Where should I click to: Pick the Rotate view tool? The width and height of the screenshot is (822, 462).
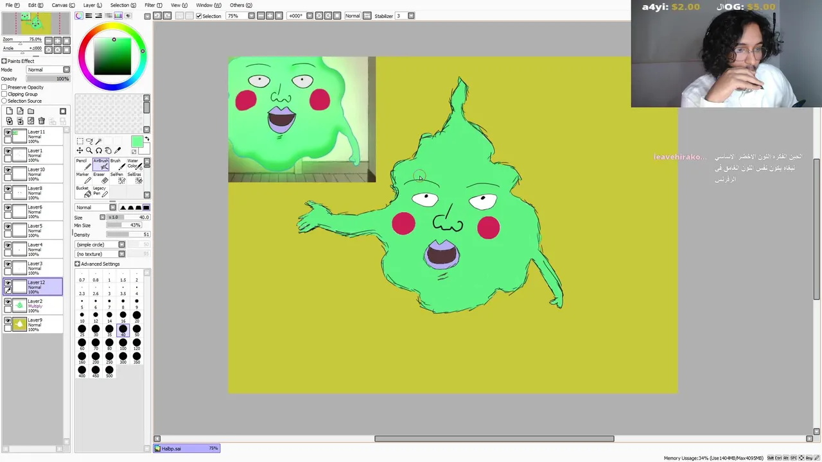[99, 151]
